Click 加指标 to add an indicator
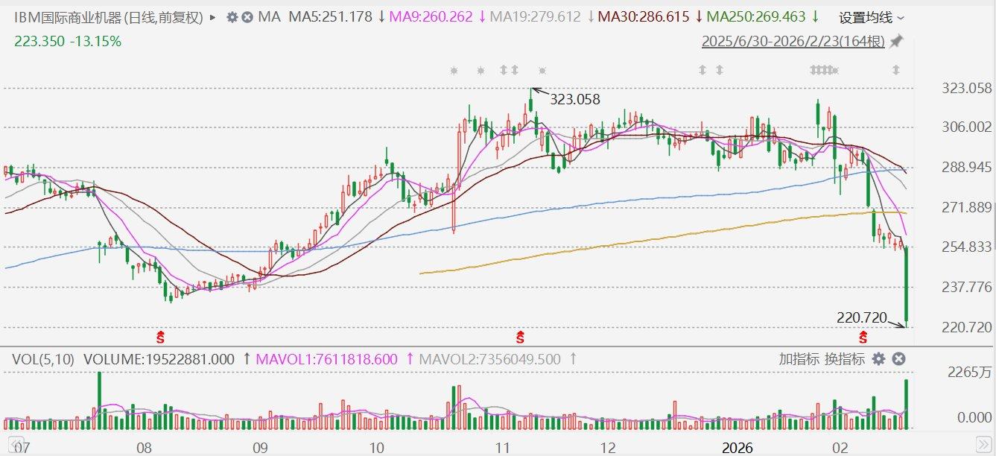 [x=799, y=359]
